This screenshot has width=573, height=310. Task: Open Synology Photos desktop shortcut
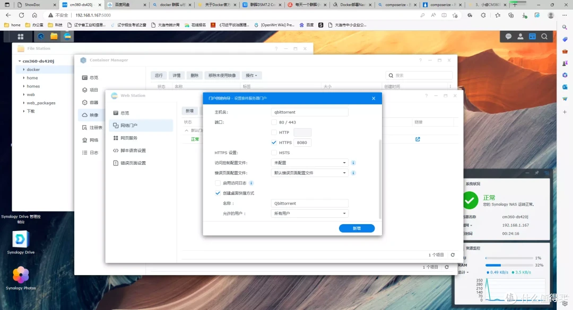[x=21, y=278]
